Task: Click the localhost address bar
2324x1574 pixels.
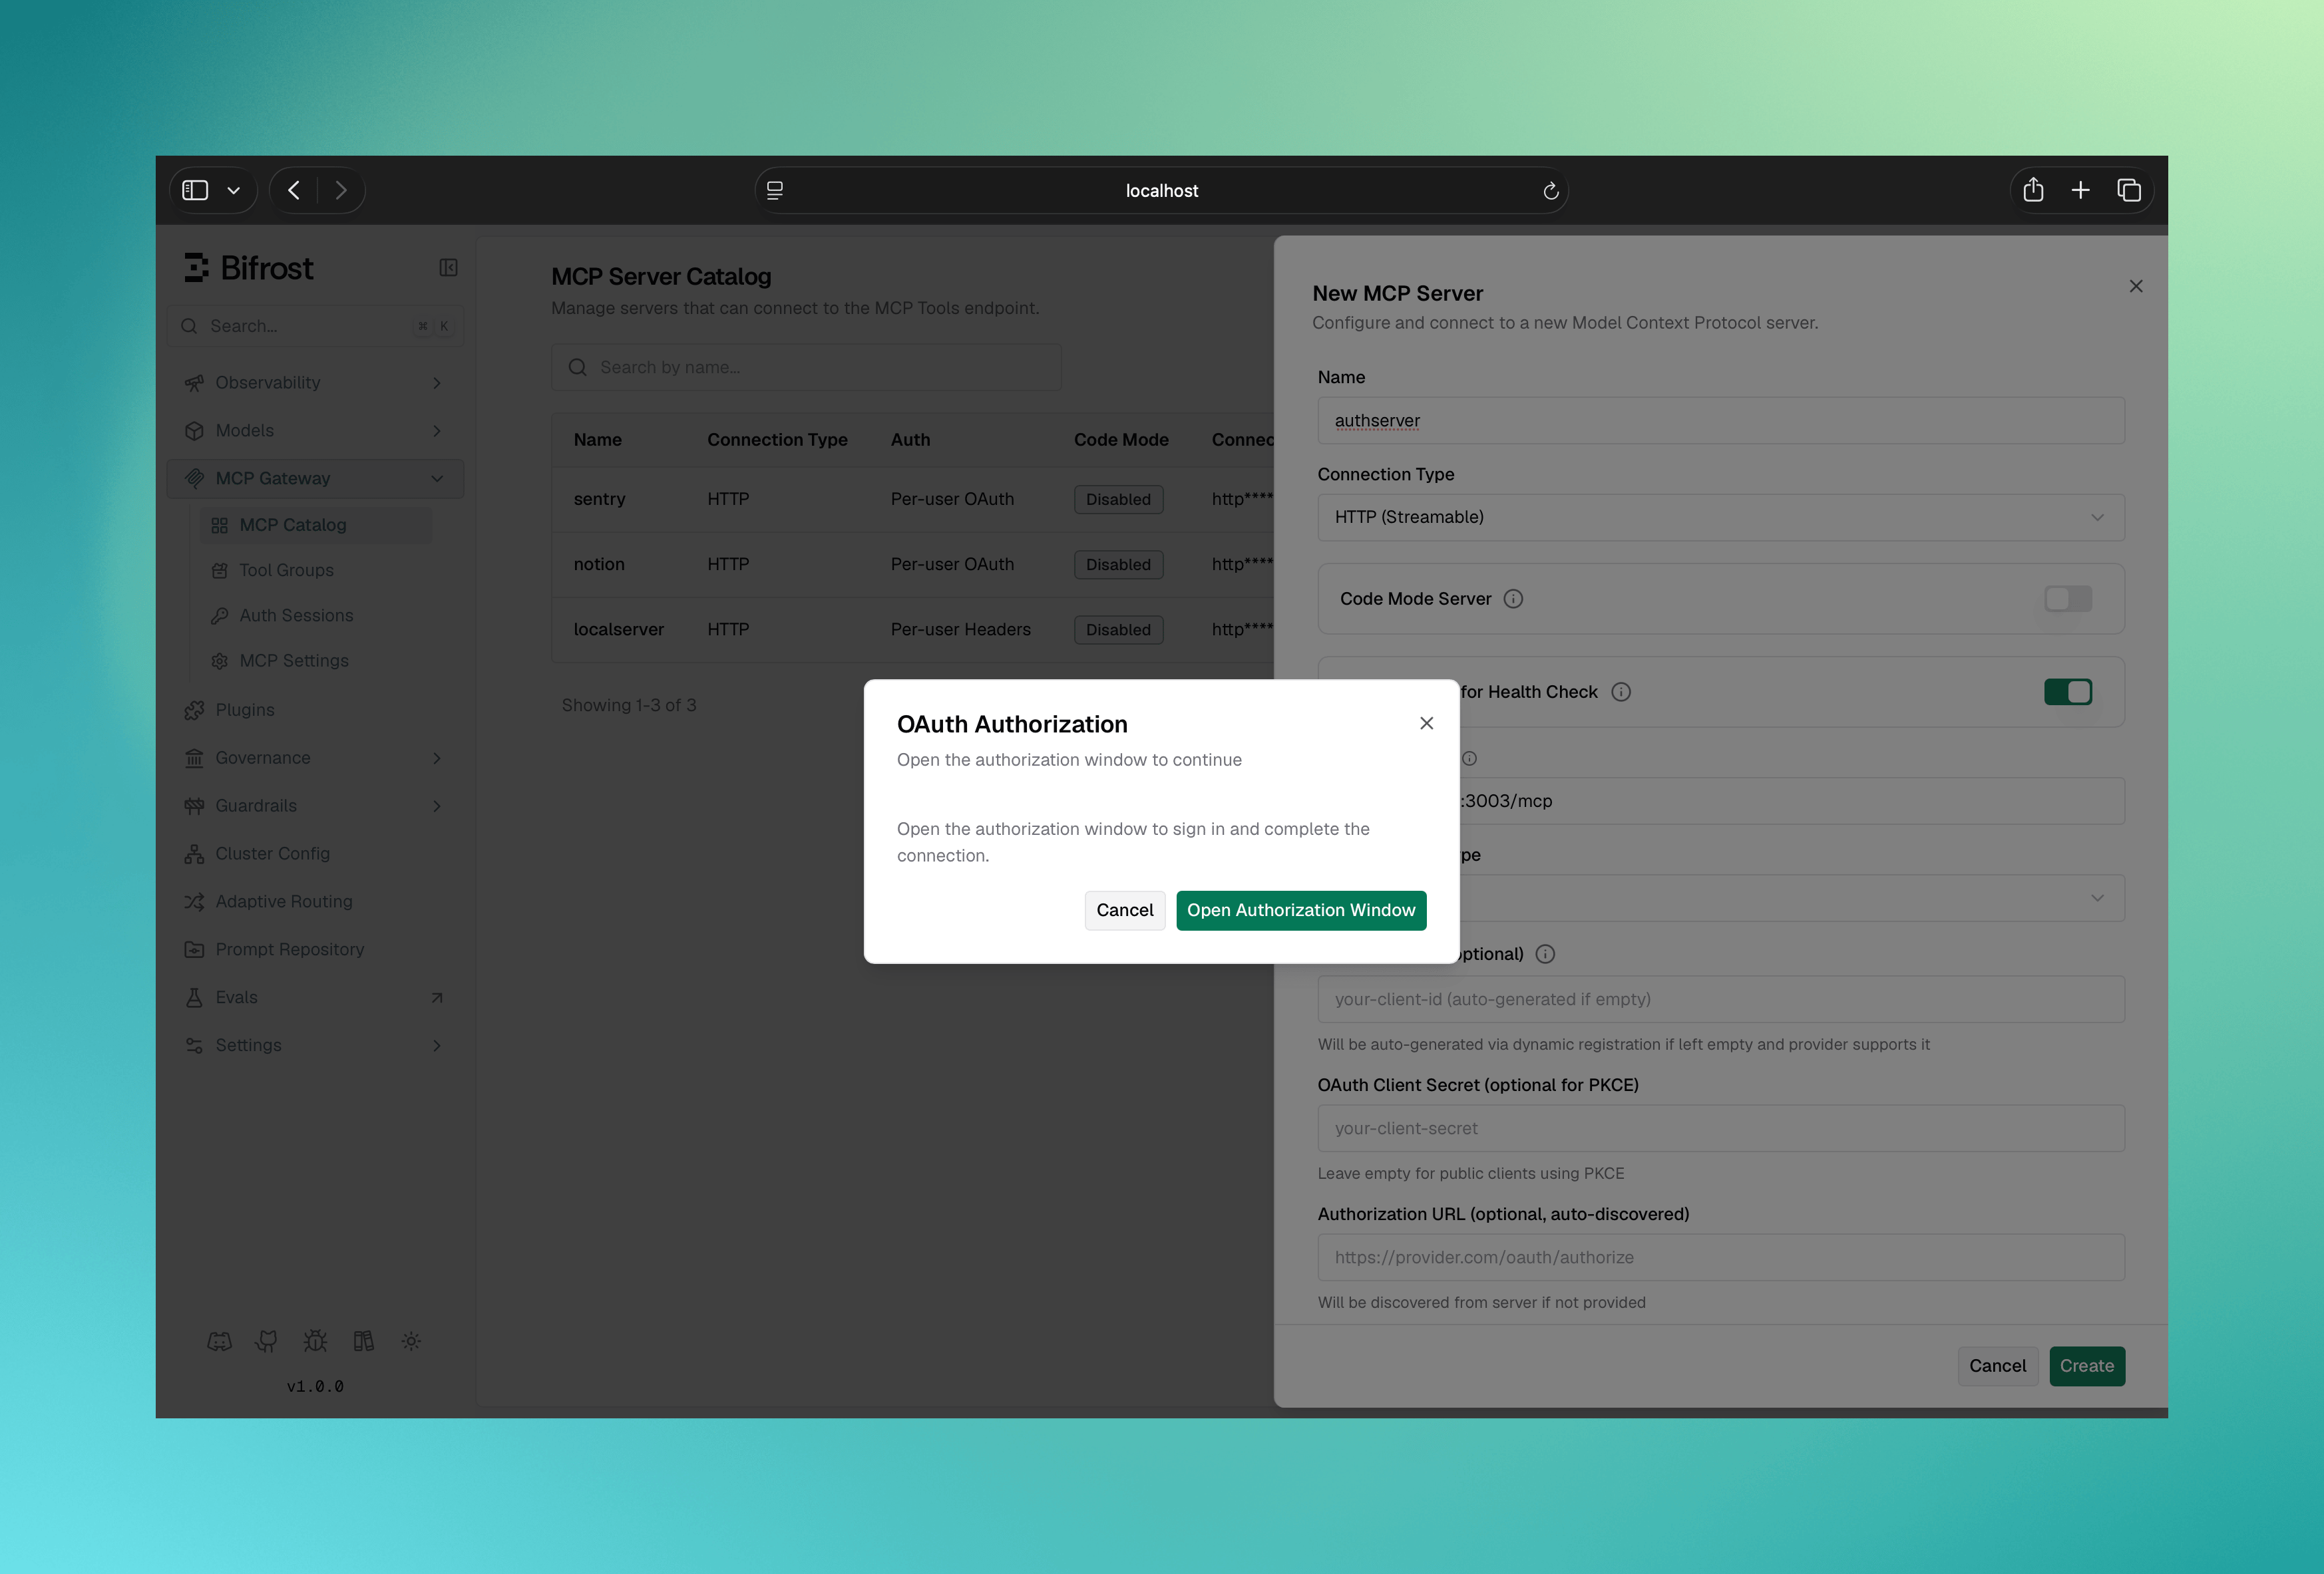Action: click(x=1161, y=191)
